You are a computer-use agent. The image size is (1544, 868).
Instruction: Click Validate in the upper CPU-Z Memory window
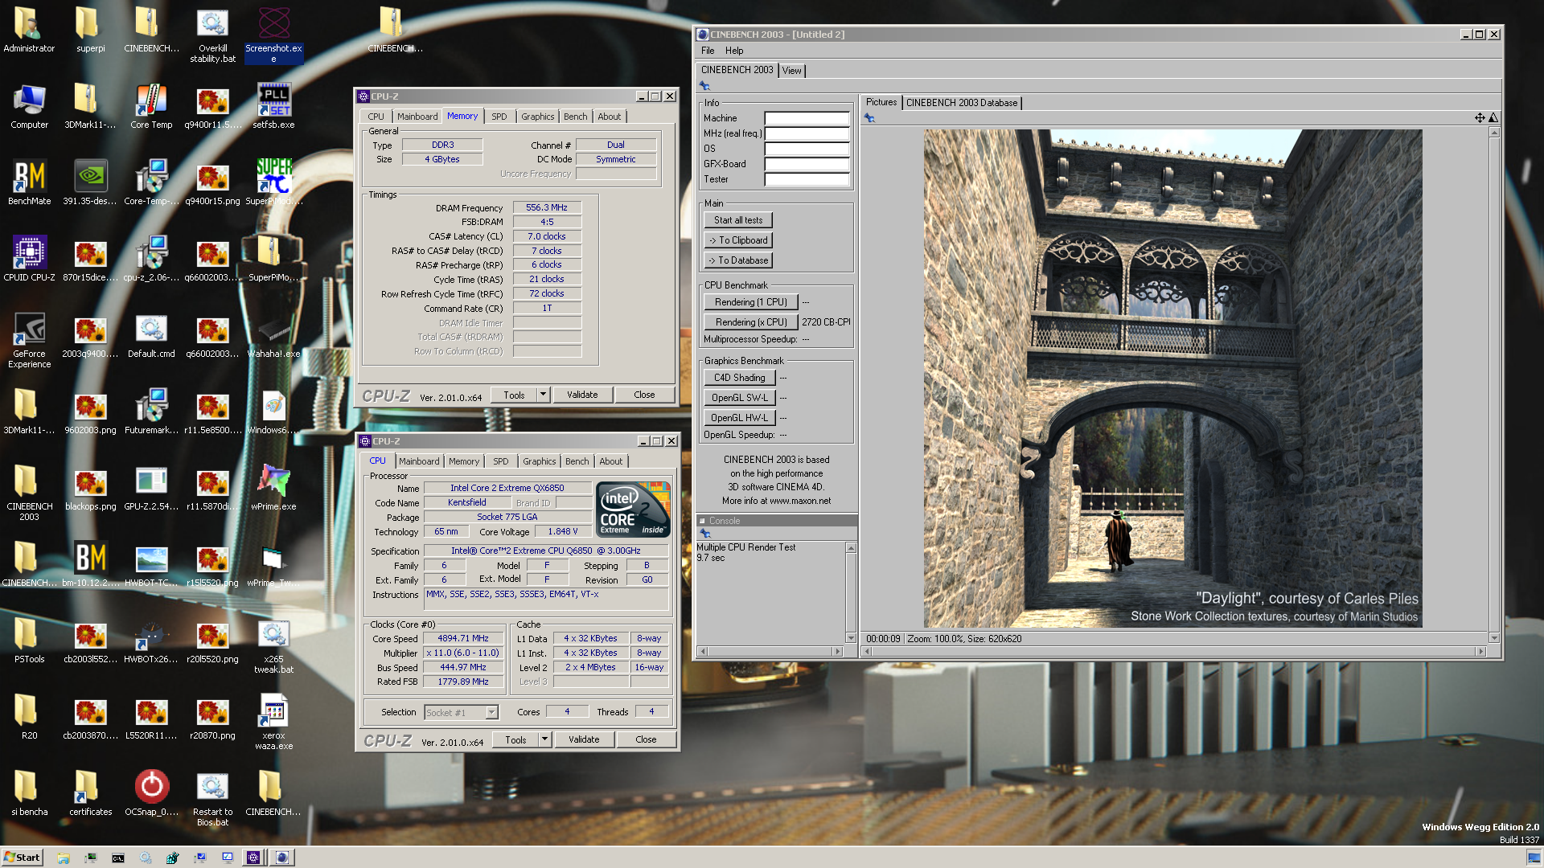pos(582,395)
